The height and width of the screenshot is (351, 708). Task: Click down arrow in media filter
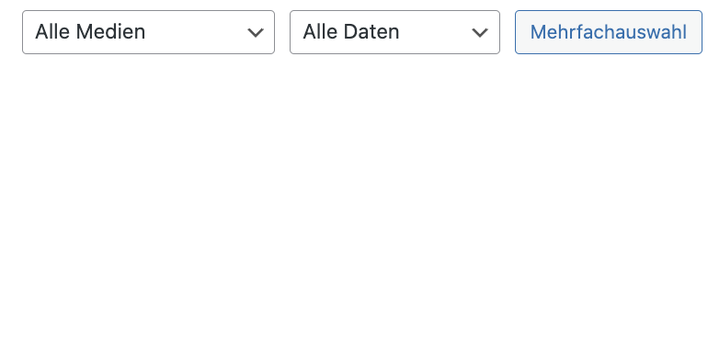click(x=256, y=32)
